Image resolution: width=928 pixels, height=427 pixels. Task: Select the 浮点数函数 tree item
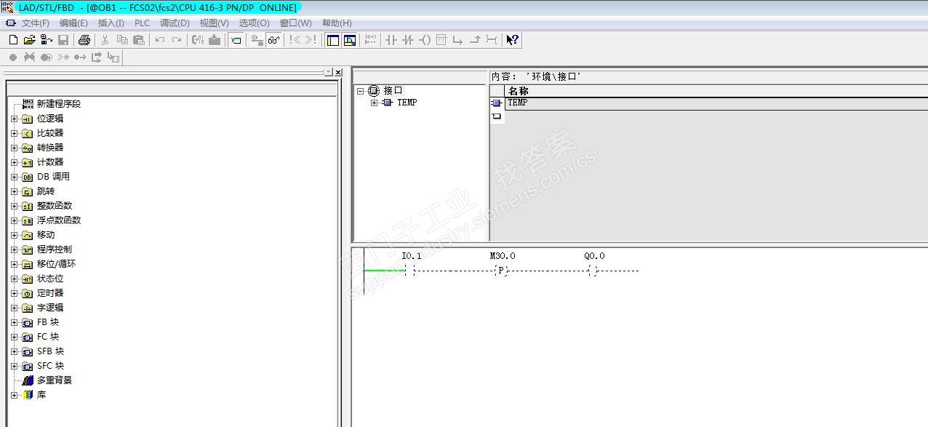click(x=59, y=220)
